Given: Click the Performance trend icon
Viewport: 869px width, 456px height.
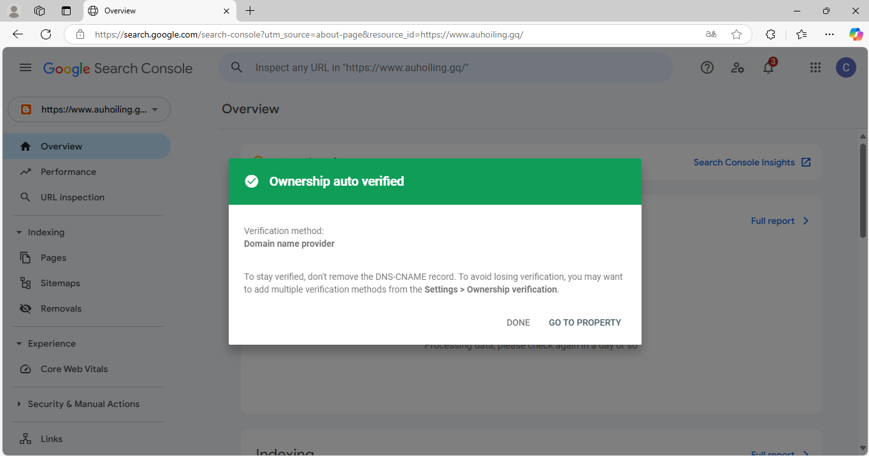Looking at the screenshot, I should click(x=25, y=172).
